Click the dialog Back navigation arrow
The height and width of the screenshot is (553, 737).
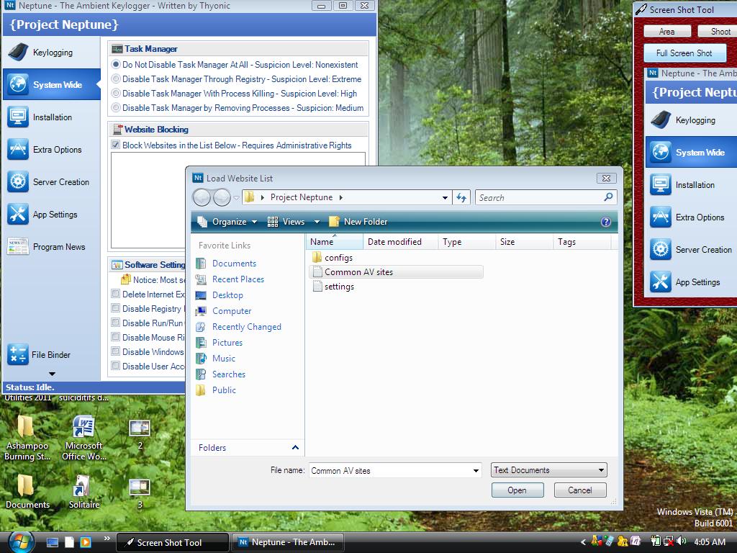202,197
